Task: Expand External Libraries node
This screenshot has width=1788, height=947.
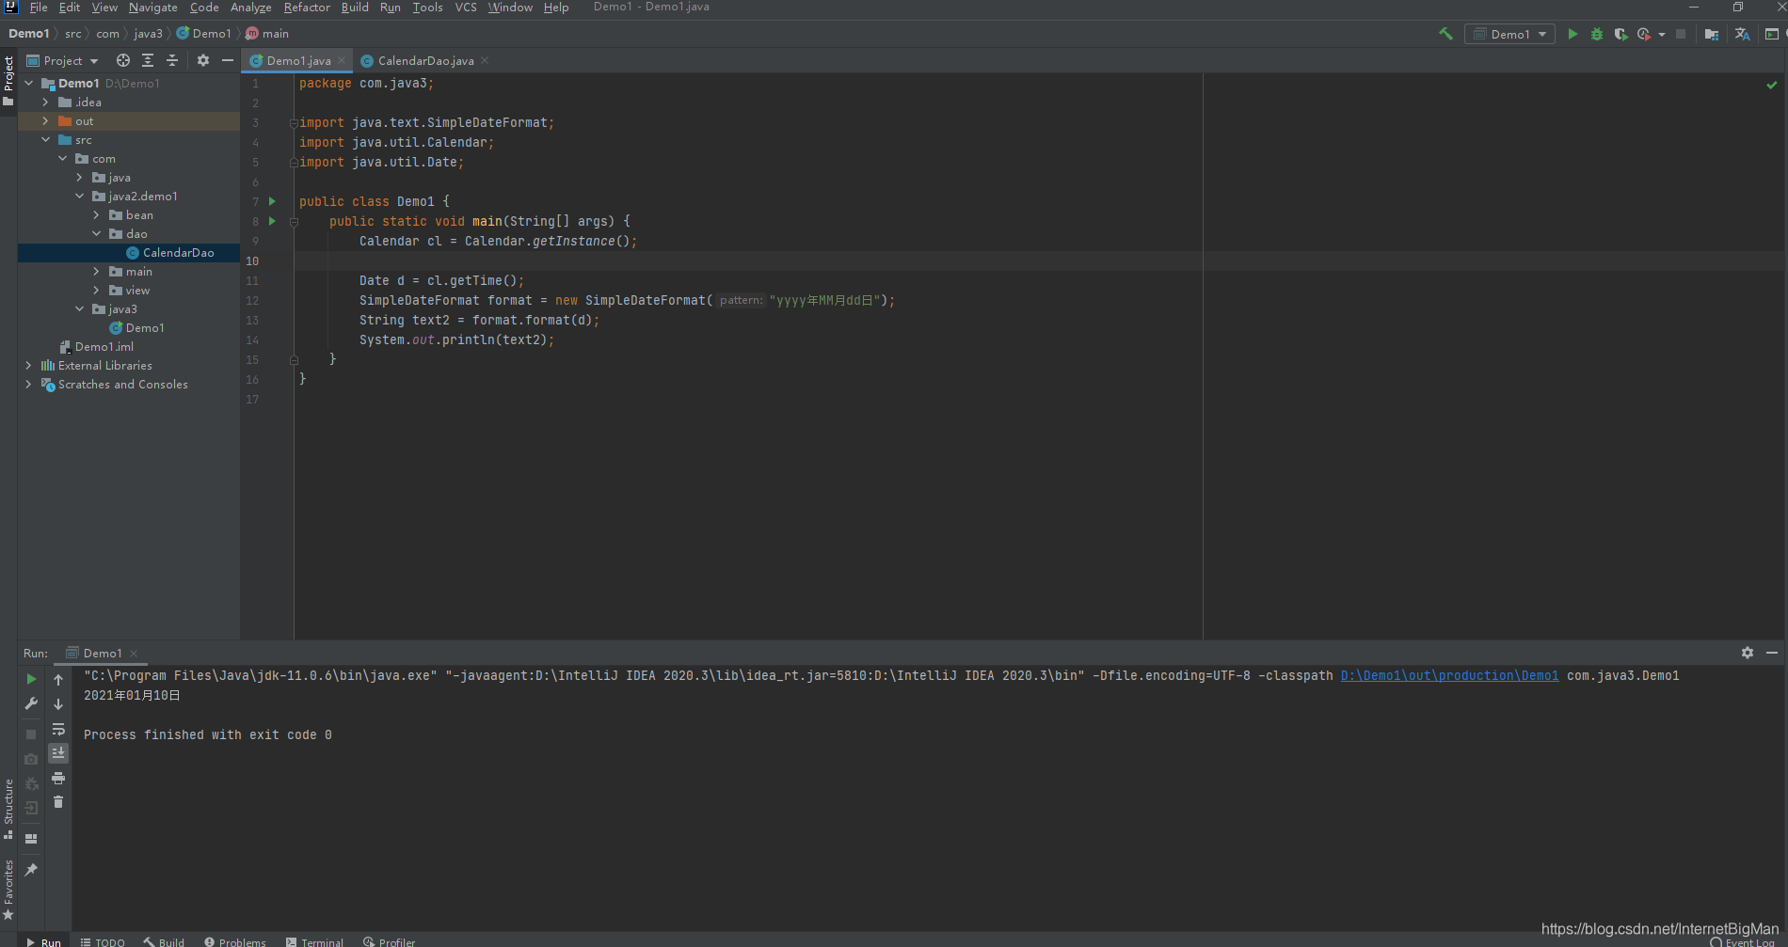Action: click(28, 365)
